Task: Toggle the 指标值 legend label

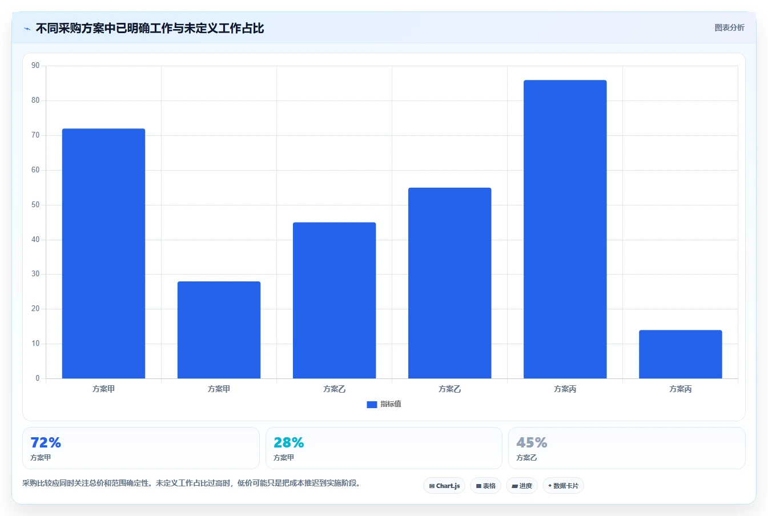Action: point(391,404)
